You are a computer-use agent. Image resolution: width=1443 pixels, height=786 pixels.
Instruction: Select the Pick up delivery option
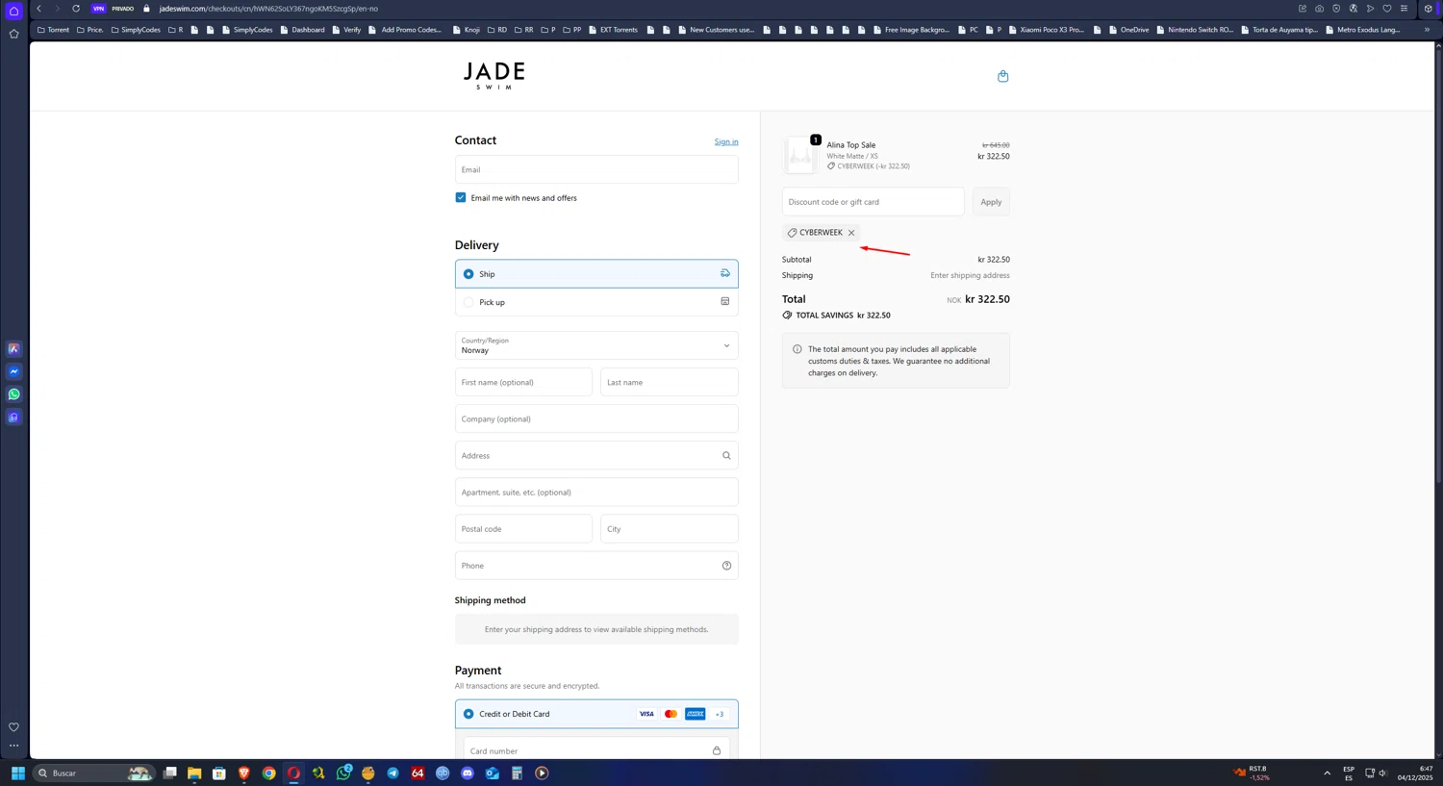596,302
